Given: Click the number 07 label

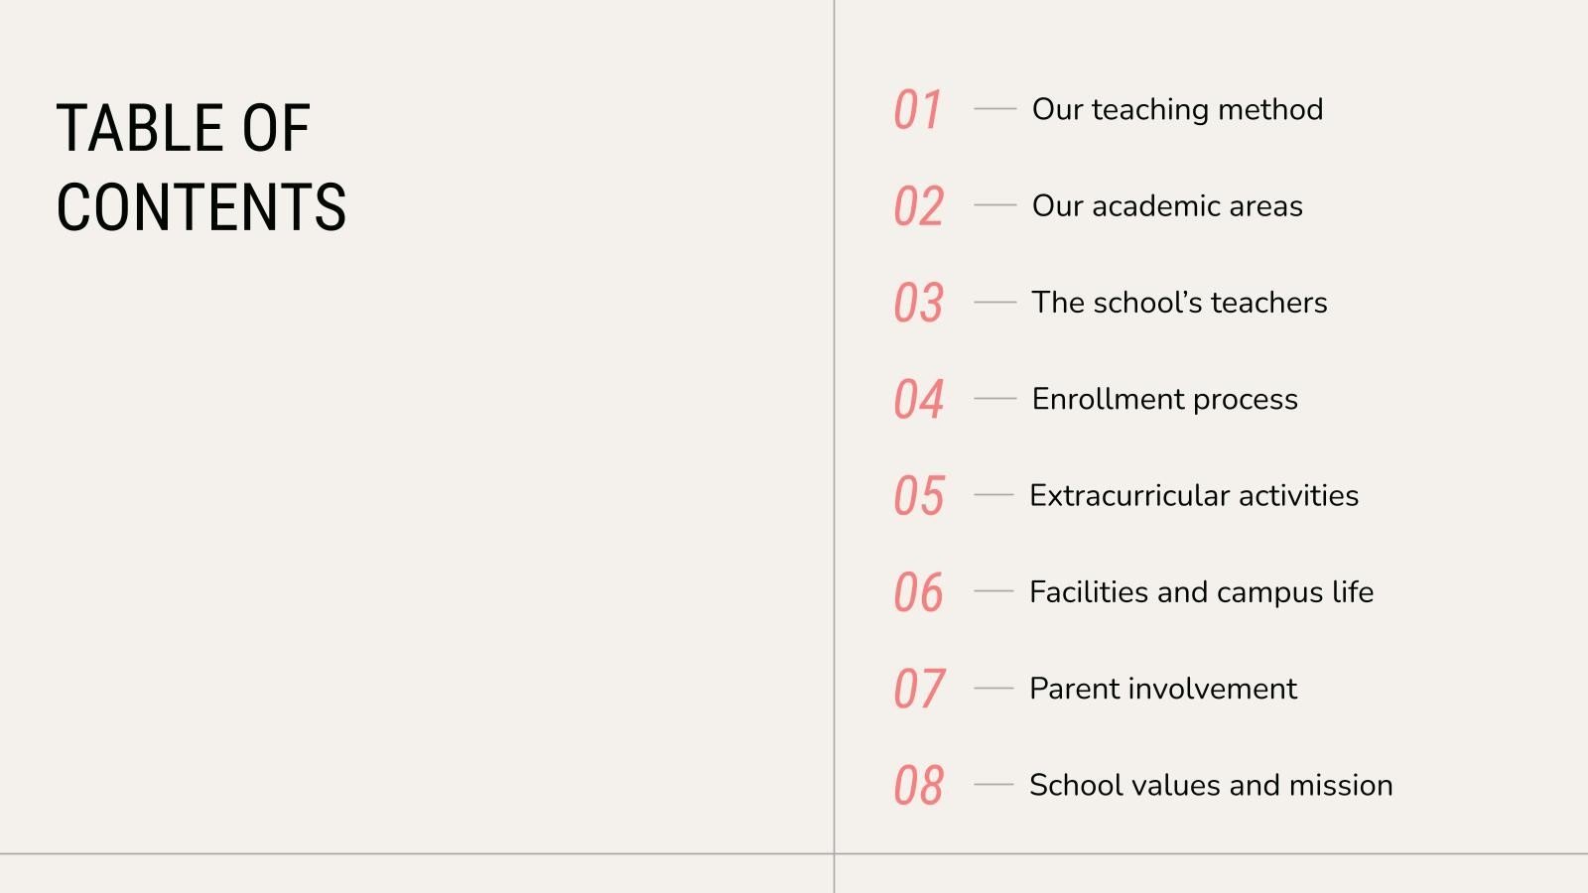Looking at the screenshot, I should point(918,689).
